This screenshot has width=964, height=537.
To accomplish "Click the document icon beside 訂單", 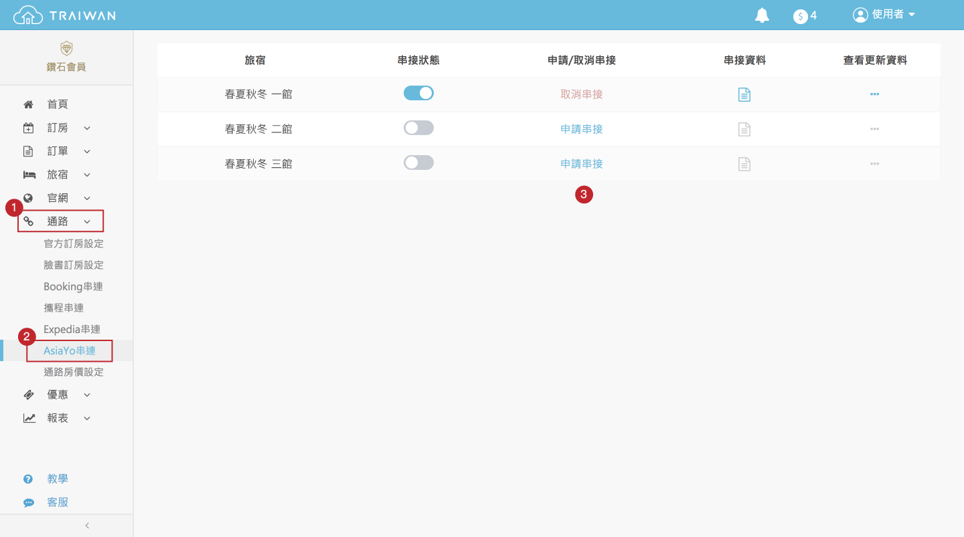I will (28, 151).
